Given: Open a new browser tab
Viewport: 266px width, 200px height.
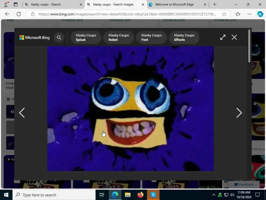Looking at the screenshot, I should pyautogui.click(x=215, y=4).
